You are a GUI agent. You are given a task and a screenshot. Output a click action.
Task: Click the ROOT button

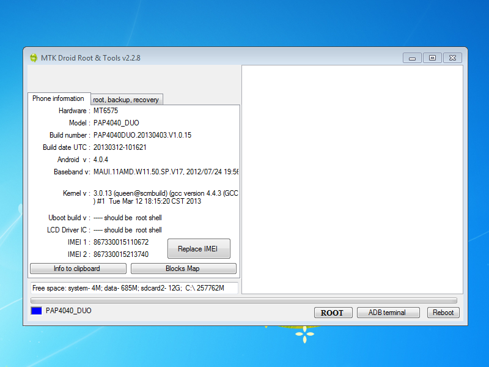coord(332,313)
